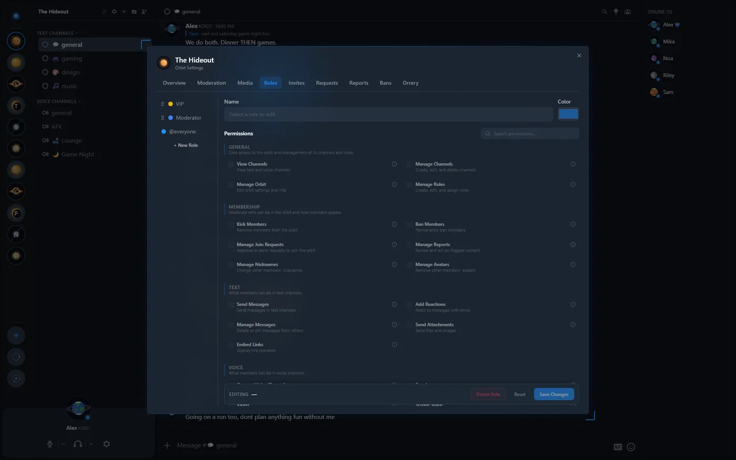Click the black-hole S server icon
Screen dimensions: 736x460
(16, 84)
